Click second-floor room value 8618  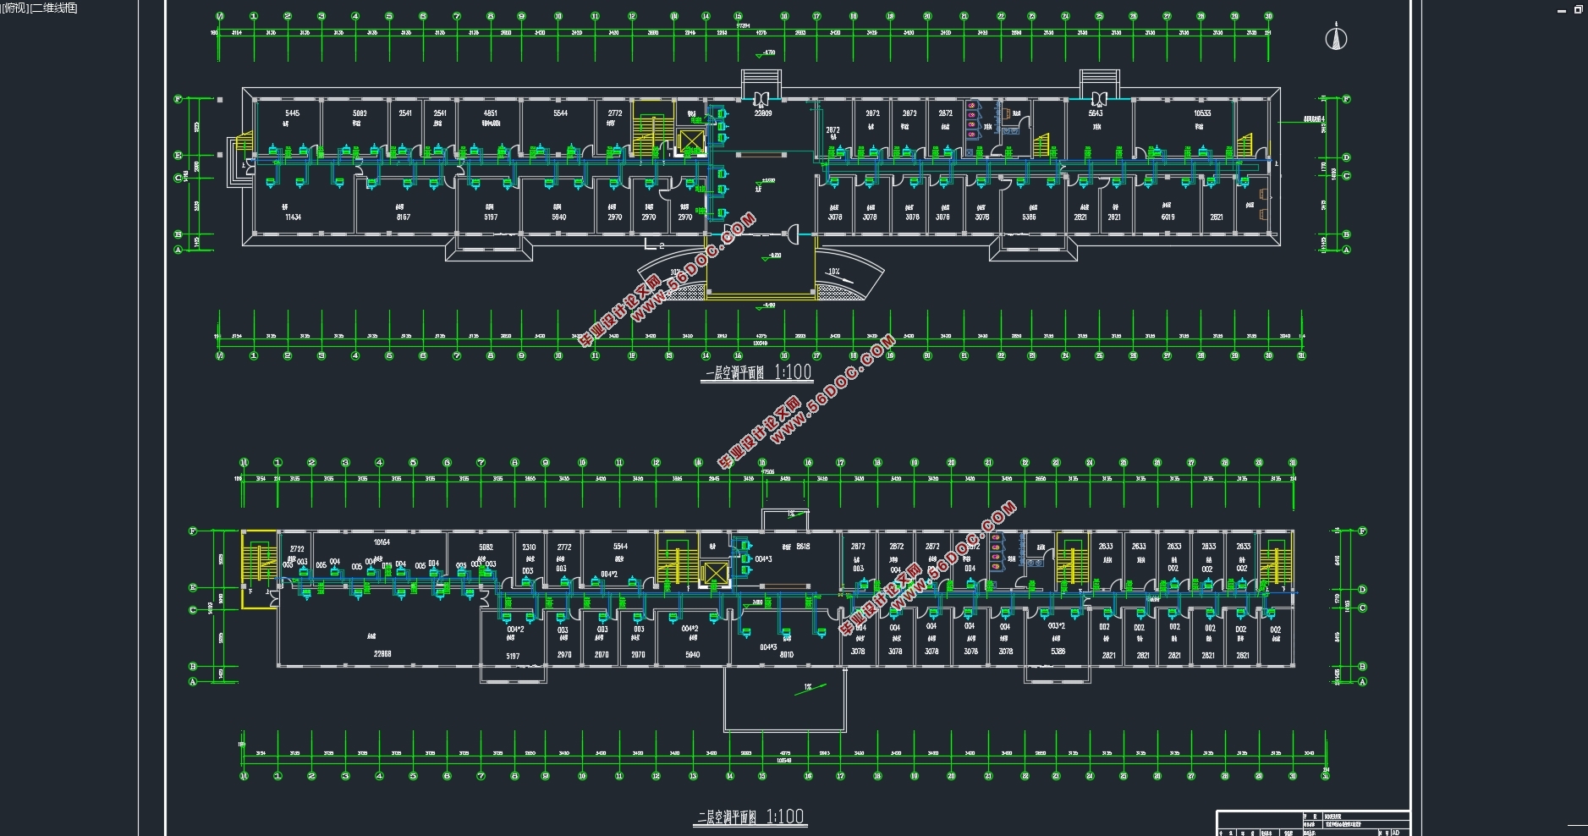click(x=803, y=547)
